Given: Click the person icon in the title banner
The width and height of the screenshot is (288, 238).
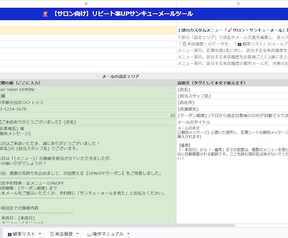Looking at the screenshot, I should (x=45, y=14).
